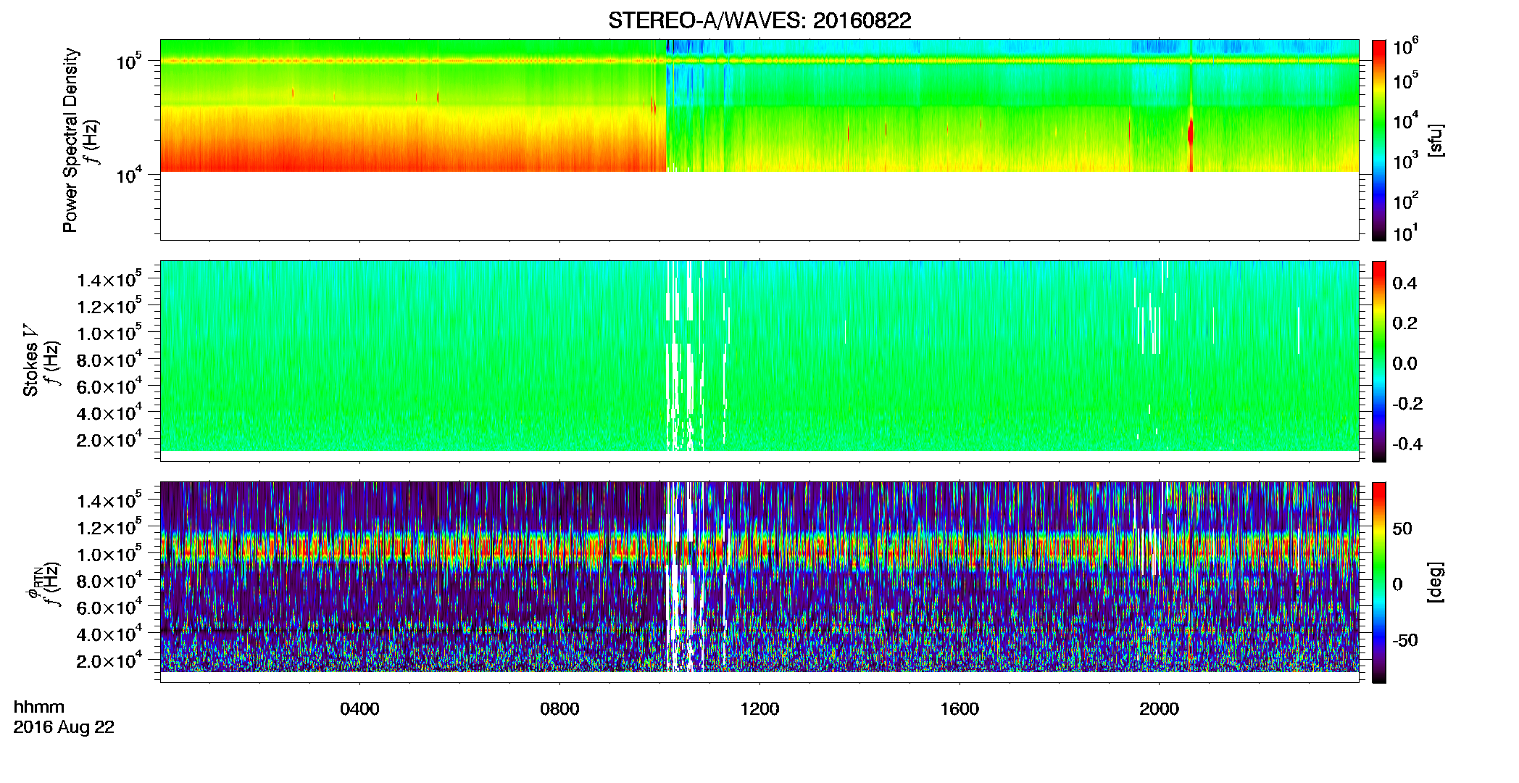The image size is (1519, 783).
Task: Select the "10^2" tick on the sfu colorbar
Action: pyautogui.click(x=1406, y=201)
